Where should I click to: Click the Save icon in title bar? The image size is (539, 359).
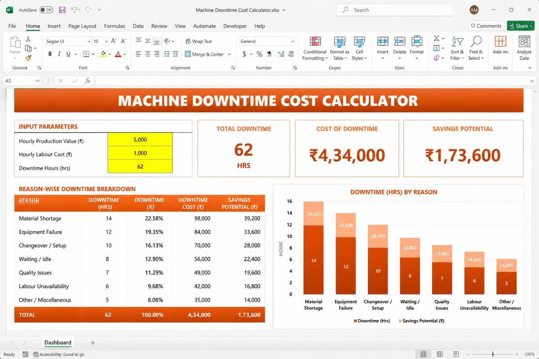coord(62,9)
